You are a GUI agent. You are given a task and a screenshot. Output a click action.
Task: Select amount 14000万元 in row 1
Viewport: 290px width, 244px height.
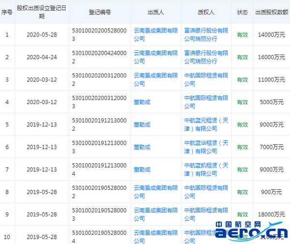[x=272, y=35]
